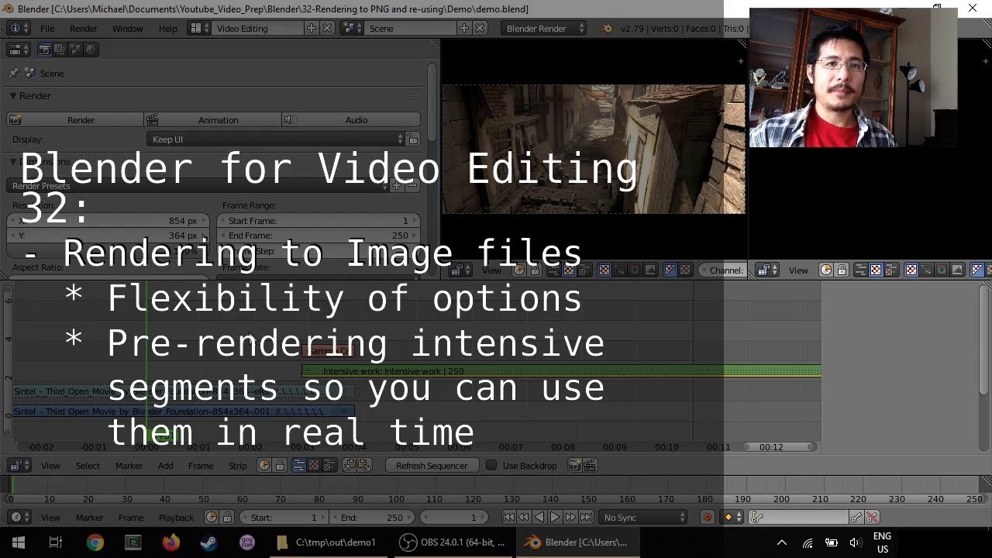This screenshot has width=992, height=558.
Task: Toggle timeline use preview range clock icon
Action: tap(212, 517)
